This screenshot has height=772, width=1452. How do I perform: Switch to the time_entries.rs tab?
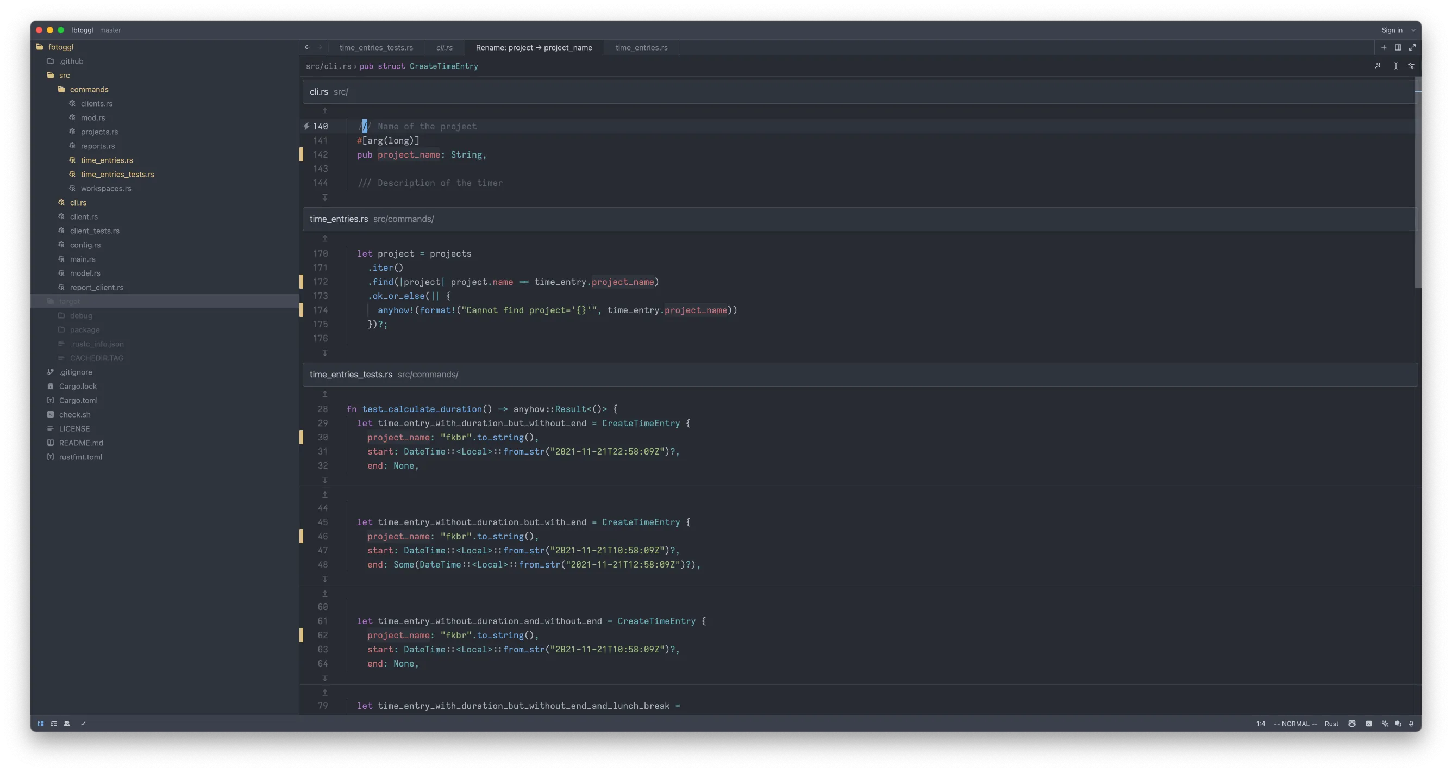click(641, 47)
